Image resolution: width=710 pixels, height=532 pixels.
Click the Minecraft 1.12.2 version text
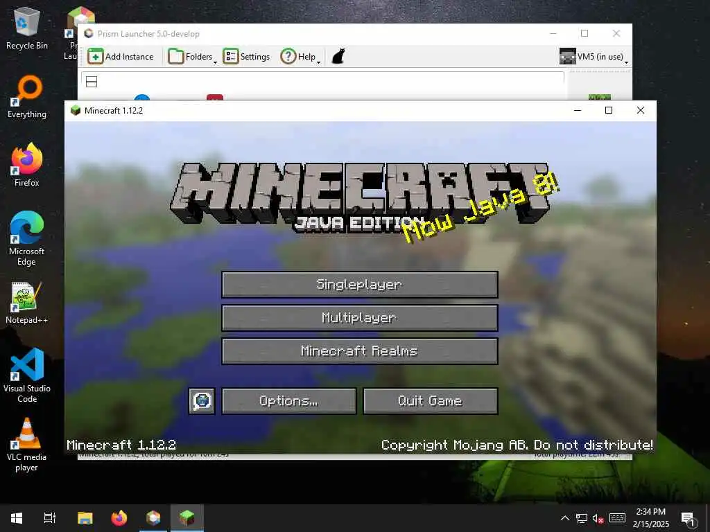click(121, 445)
